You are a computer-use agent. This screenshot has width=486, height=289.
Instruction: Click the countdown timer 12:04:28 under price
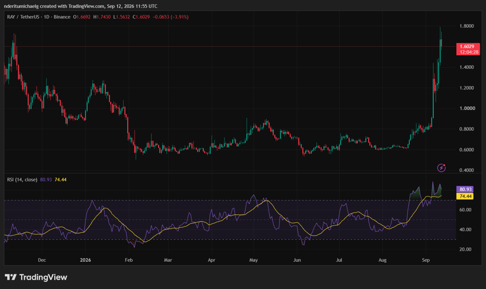pos(469,52)
